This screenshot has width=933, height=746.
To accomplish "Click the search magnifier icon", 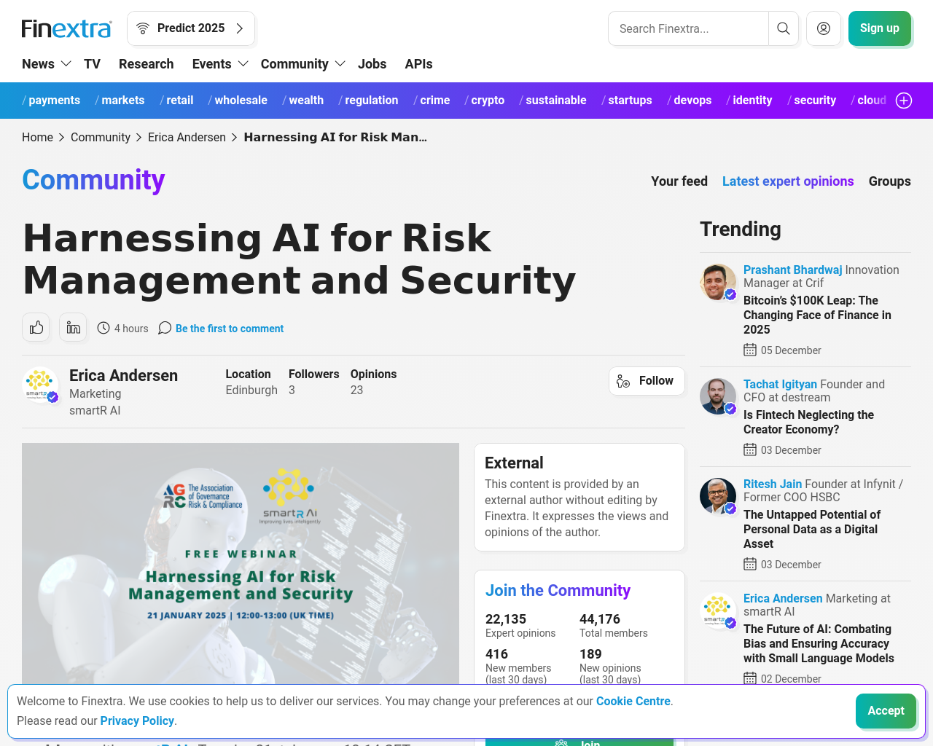I will [784, 28].
